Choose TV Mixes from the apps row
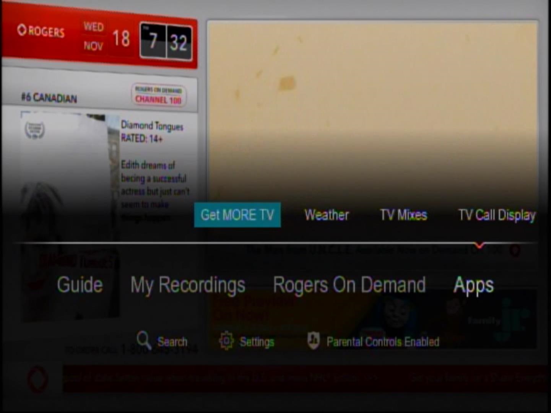Image resolution: width=551 pixels, height=413 pixels. click(x=403, y=215)
